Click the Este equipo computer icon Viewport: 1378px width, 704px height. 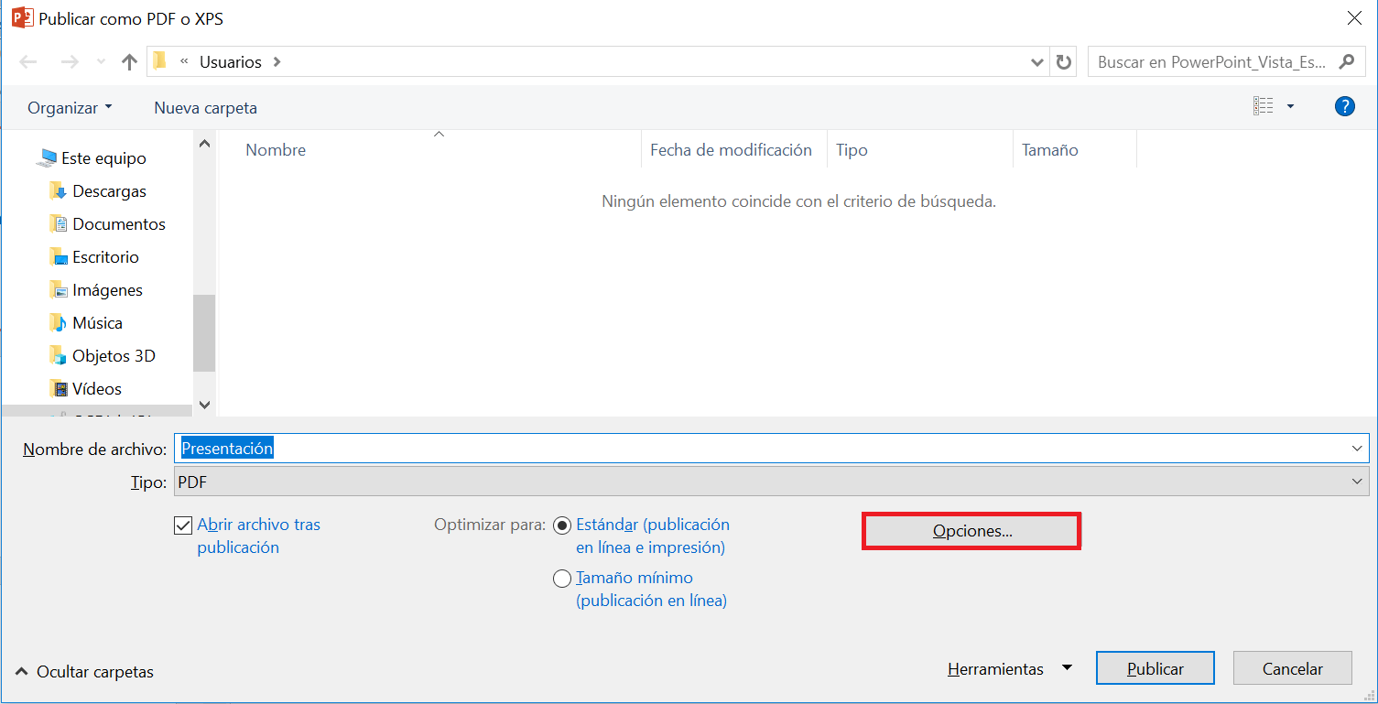pos(46,158)
